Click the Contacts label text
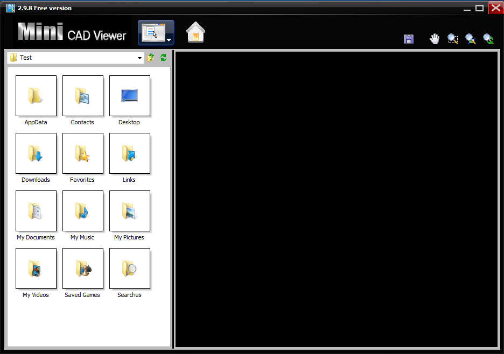The height and width of the screenshot is (354, 504). point(82,122)
